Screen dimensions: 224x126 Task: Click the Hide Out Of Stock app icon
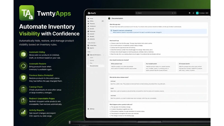coord(88,55)
